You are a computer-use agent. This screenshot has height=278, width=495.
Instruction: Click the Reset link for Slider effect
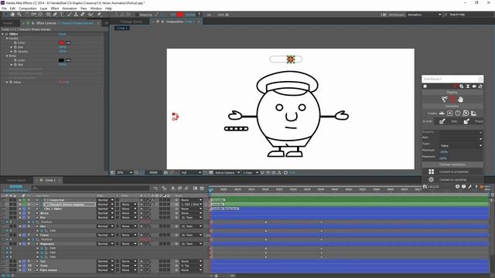point(62,34)
